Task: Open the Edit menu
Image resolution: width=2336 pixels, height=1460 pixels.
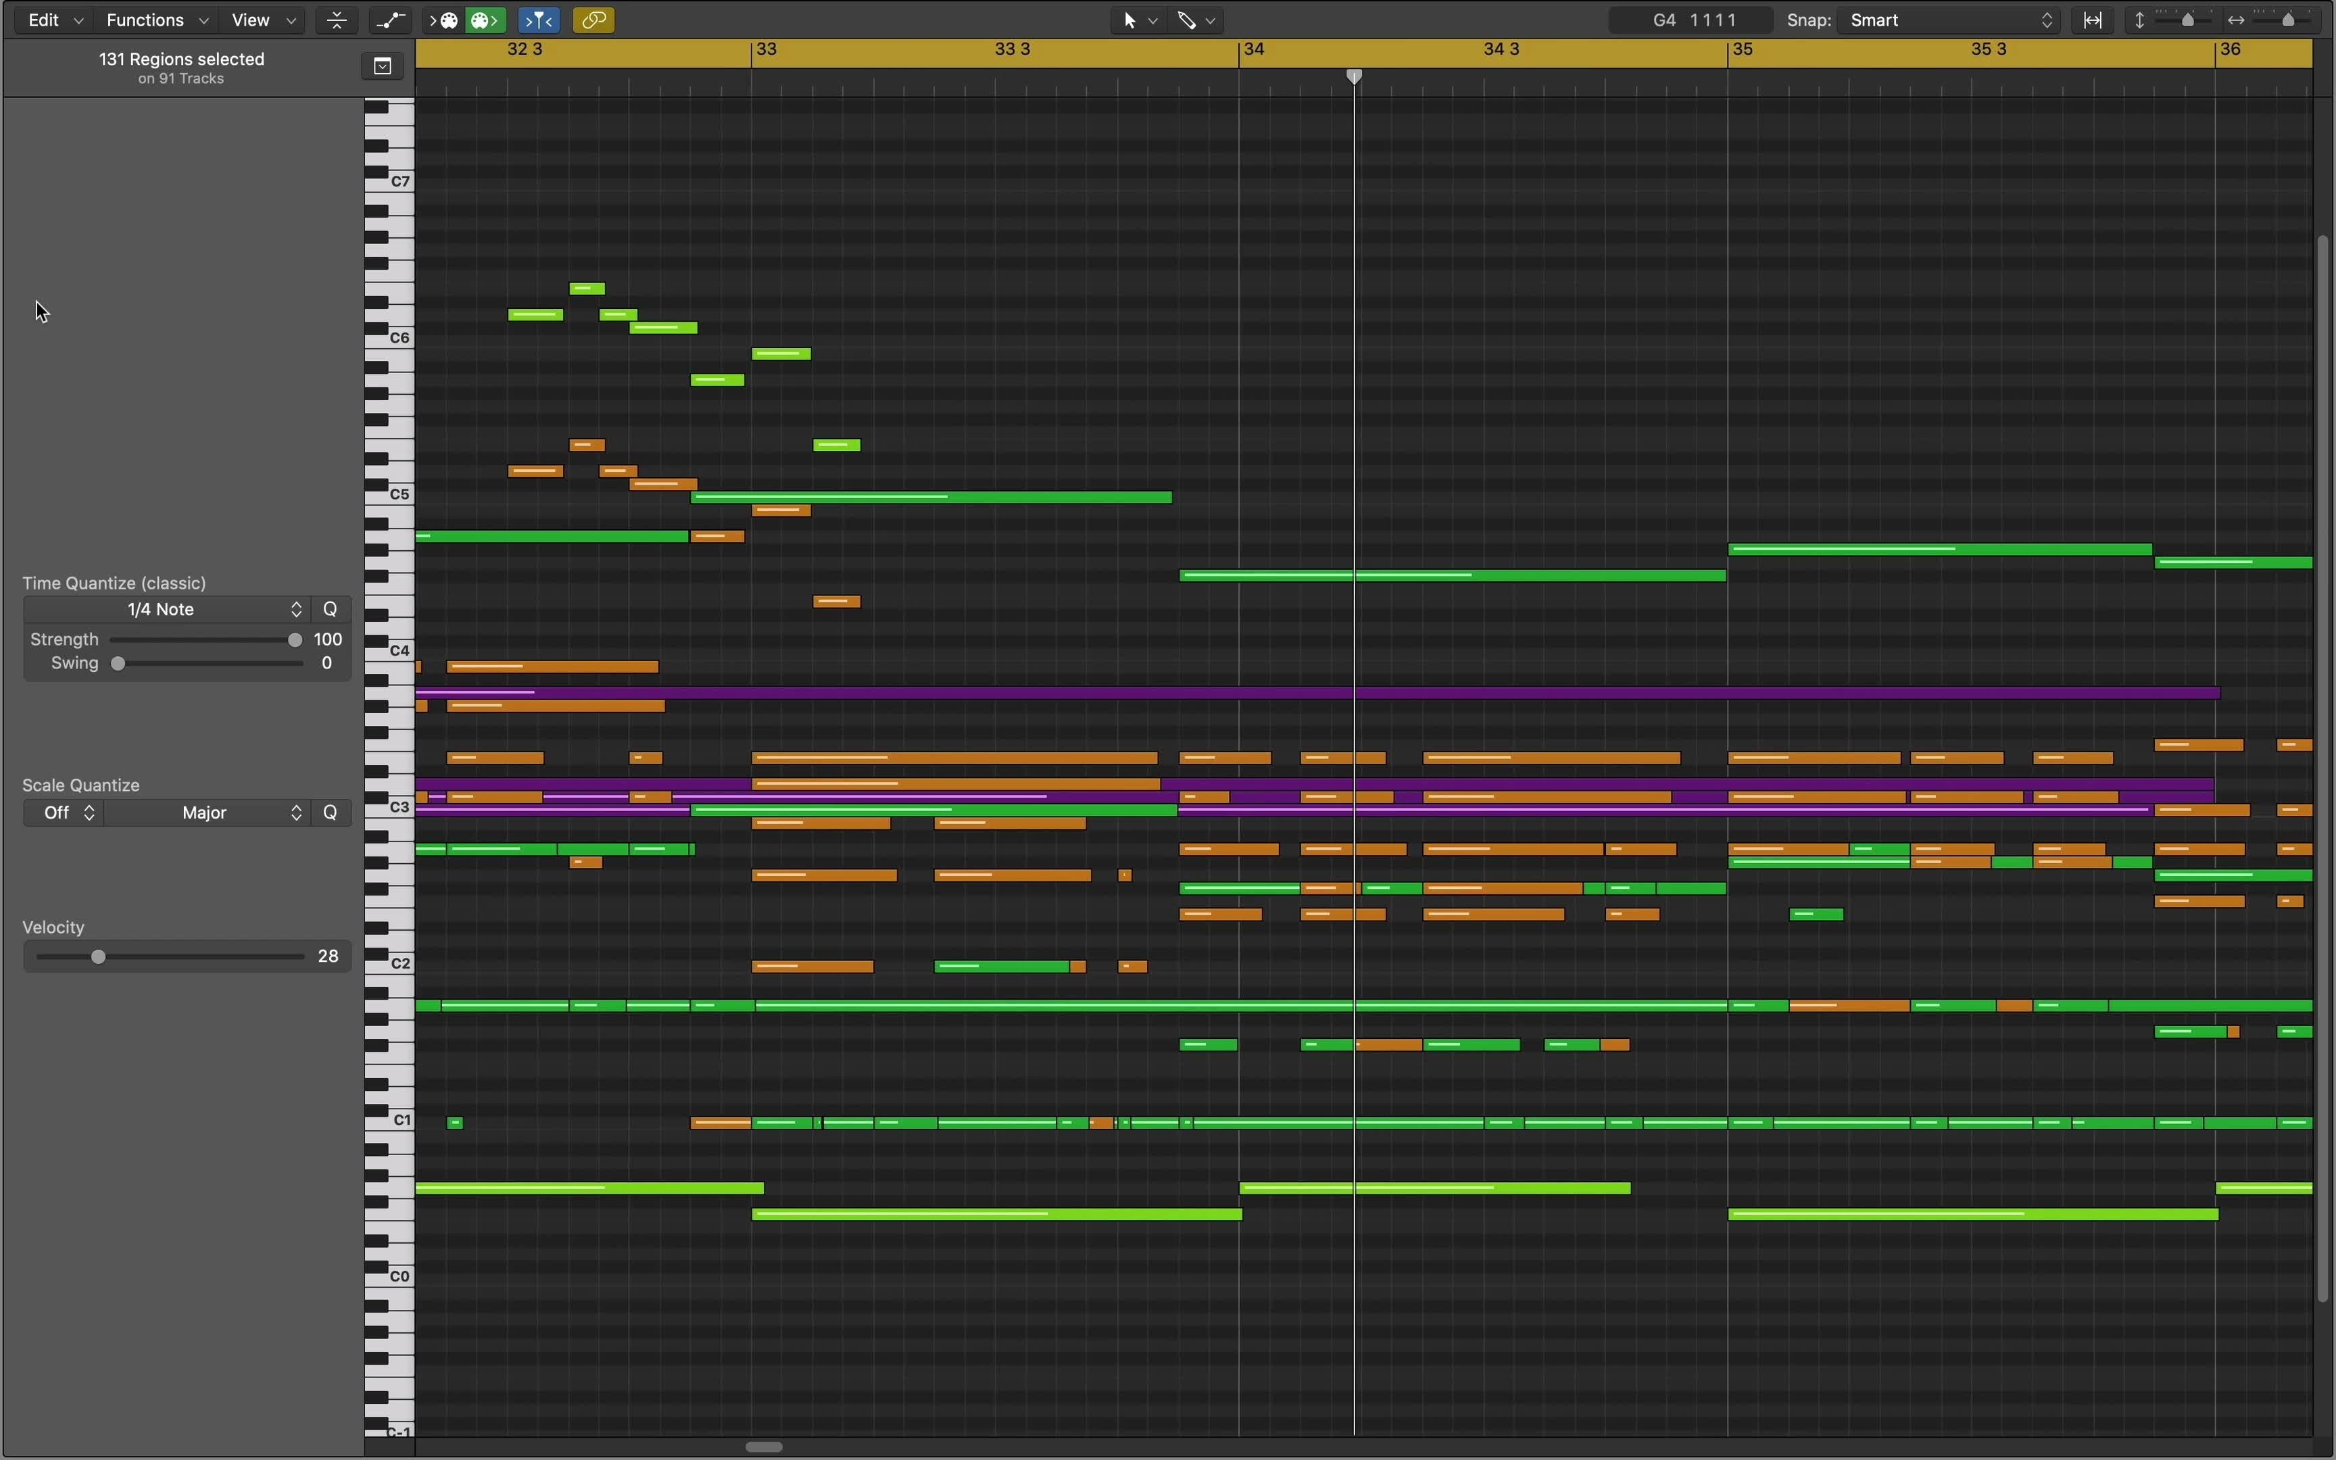Action: (x=54, y=20)
